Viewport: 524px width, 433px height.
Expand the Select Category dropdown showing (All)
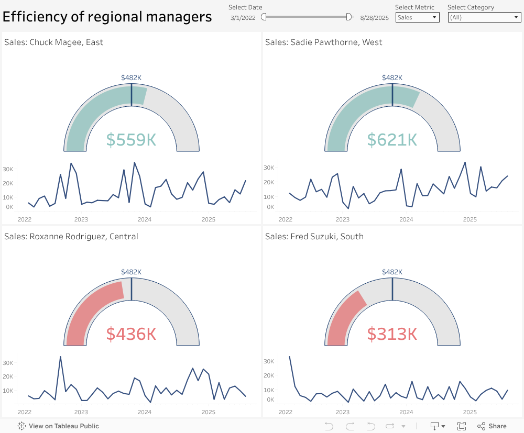(x=484, y=17)
